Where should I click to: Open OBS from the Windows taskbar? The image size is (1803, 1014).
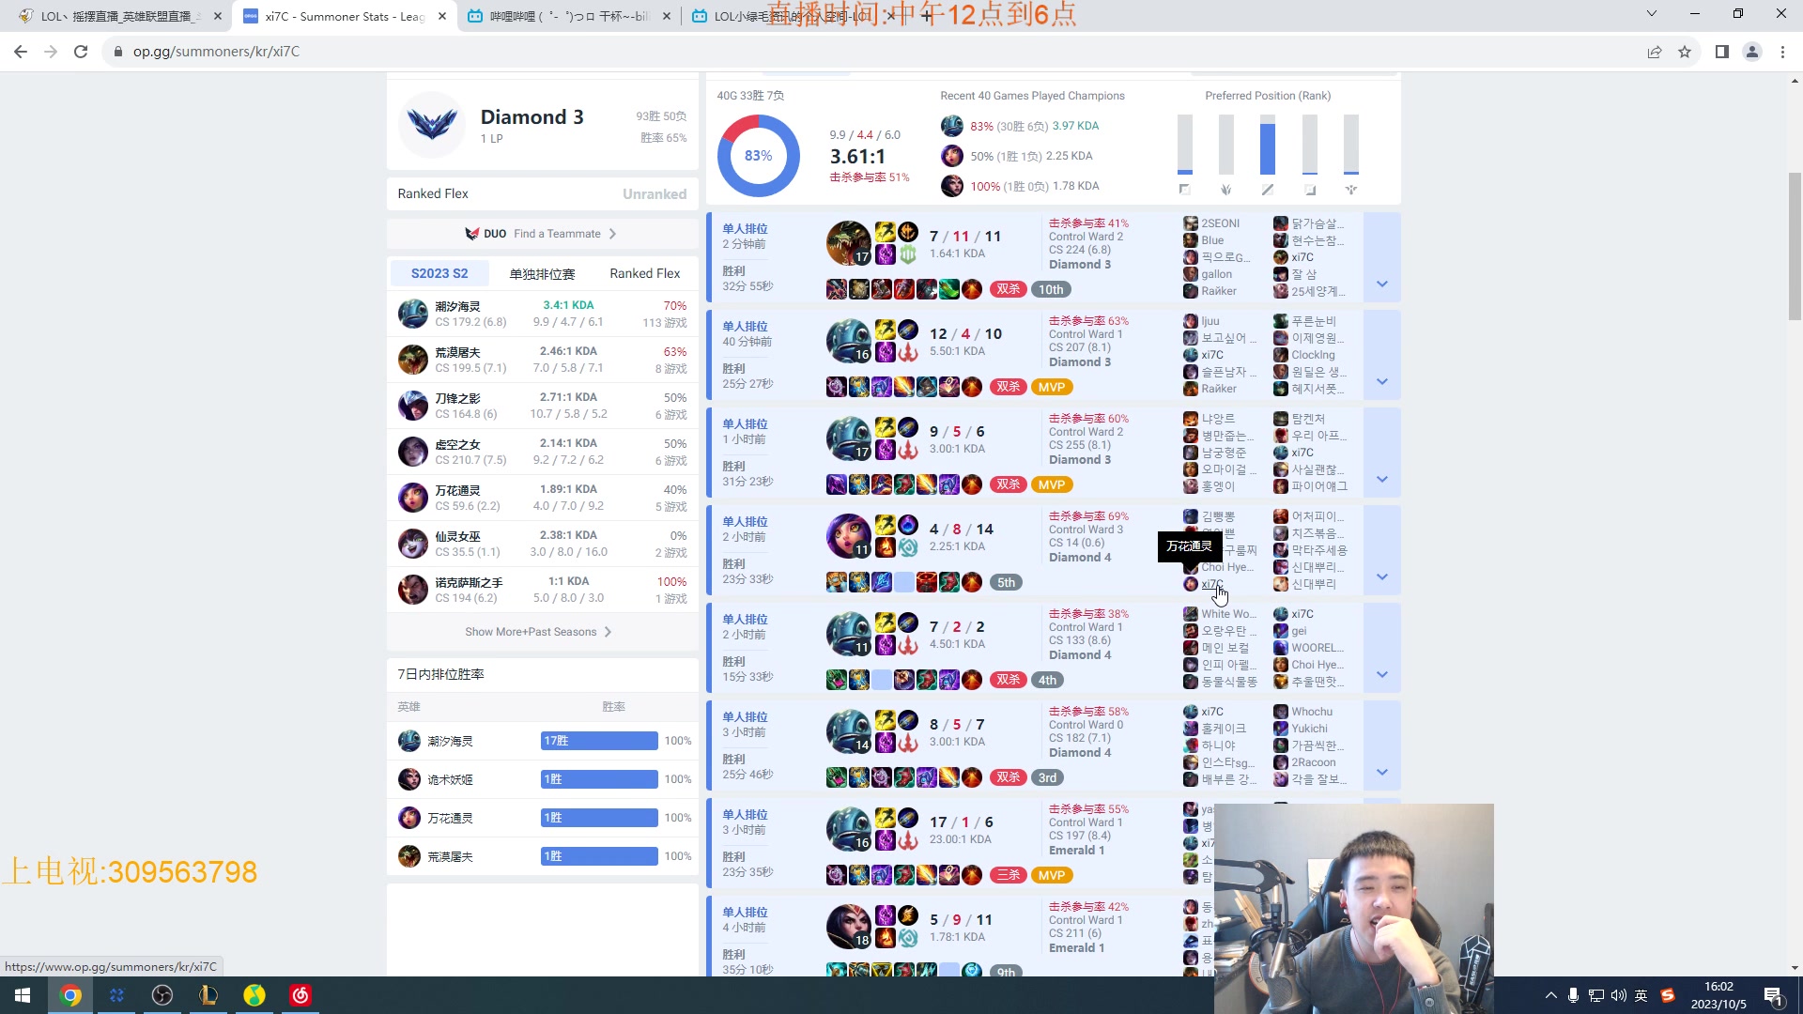tap(162, 994)
